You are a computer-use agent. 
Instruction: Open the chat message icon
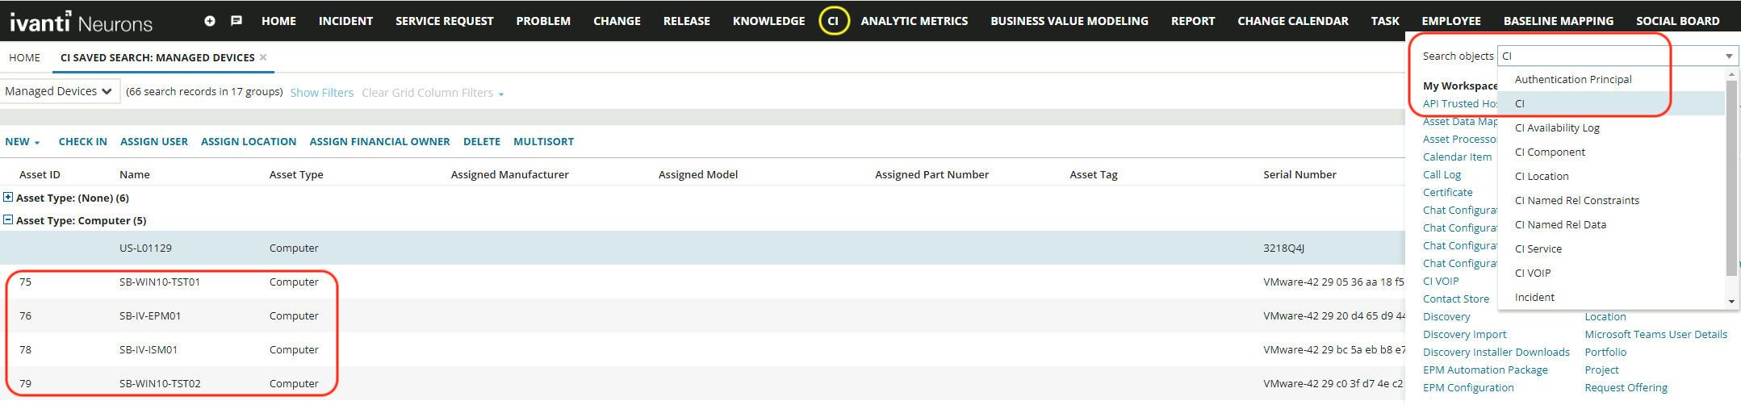236,21
